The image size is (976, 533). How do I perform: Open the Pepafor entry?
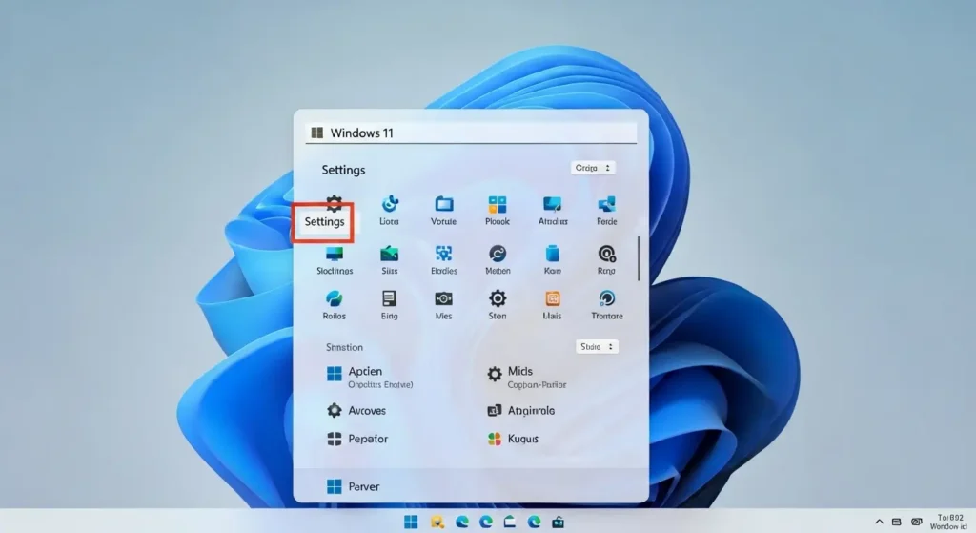tap(357, 439)
